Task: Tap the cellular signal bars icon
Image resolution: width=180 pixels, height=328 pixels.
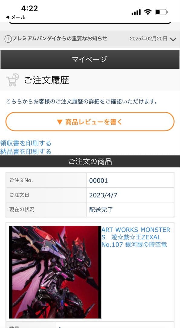Action: [136, 12]
